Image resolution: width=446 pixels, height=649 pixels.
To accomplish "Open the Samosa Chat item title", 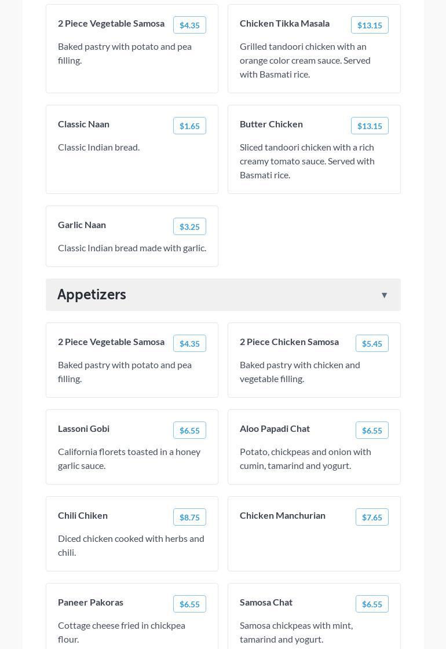I will (x=266, y=602).
